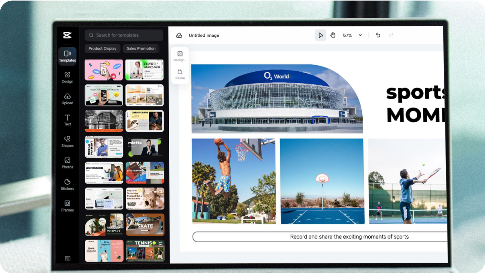
Task: Choose the Fund Manager template thumbnail
Action: [x=145, y=70]
